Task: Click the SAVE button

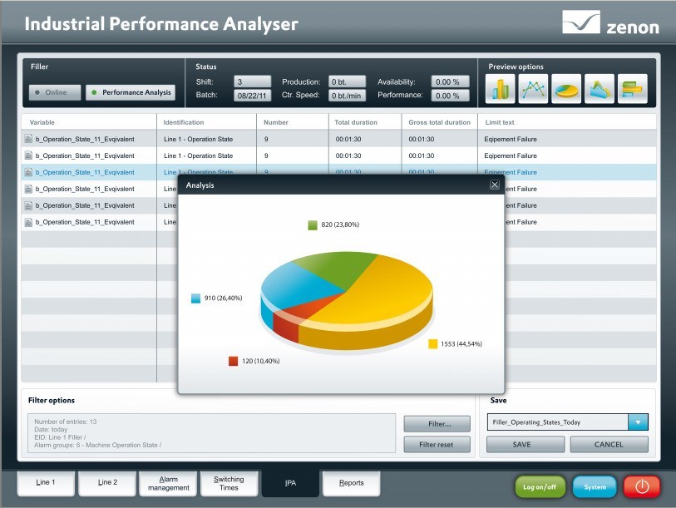Action: (x=521, y=445)
